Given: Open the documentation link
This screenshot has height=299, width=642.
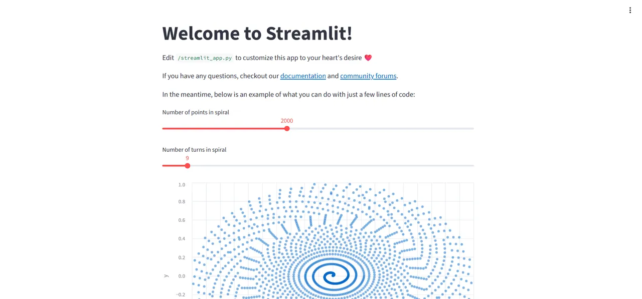Looking at the screenshot, I should coord(303,76).
